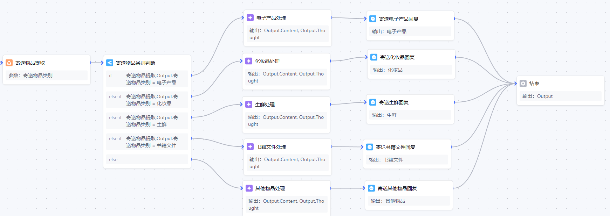Image resolution: width=610 pixels, height=216 pixels.
Task: Click 输出：生鲜 in reply node
Action: coord(410,115)
